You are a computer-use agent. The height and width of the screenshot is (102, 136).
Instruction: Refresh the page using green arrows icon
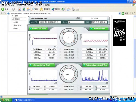pos(24,9)
